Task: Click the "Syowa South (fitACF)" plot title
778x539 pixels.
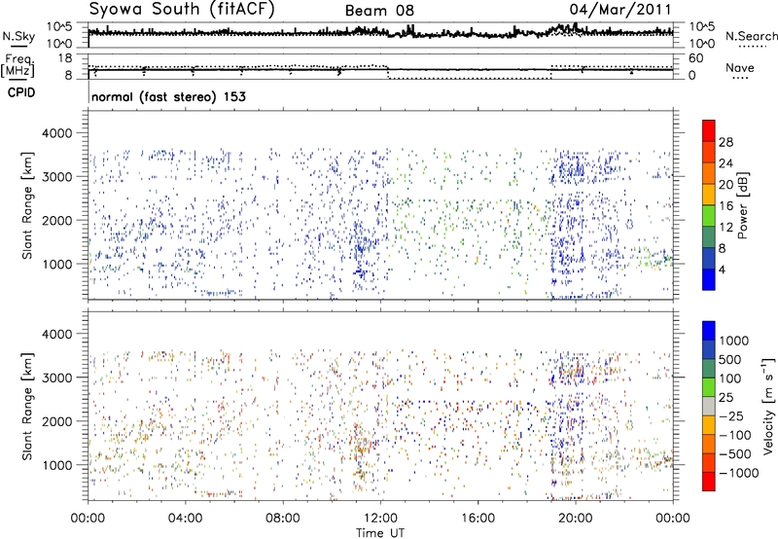Action: [182, 10]
